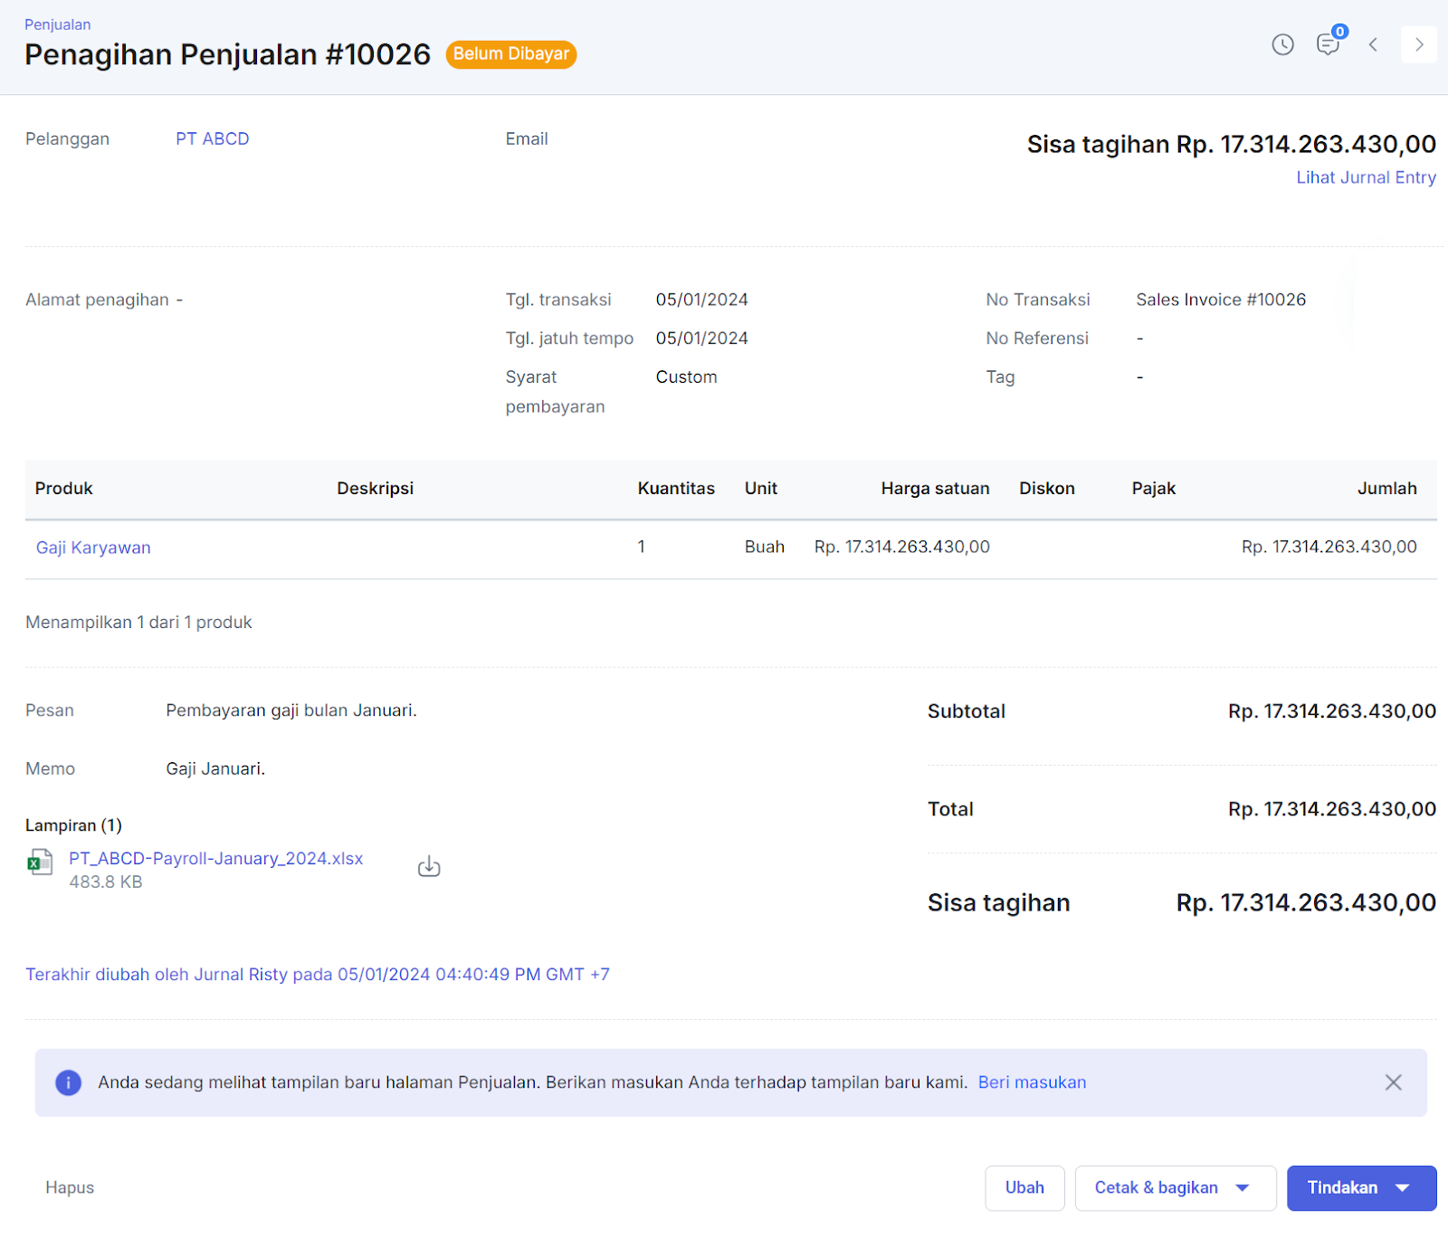Open the Tindakan dropdown menu

tap(1361, 1187)
